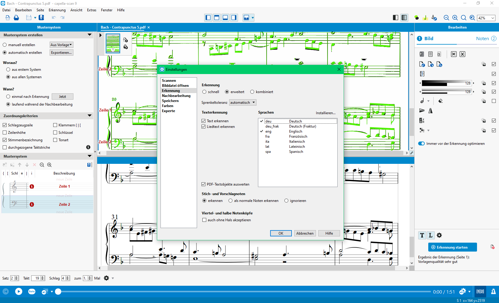
Task: Select Deutsch (Fraktur) in the languages list
Action: [x=297, y=126]
